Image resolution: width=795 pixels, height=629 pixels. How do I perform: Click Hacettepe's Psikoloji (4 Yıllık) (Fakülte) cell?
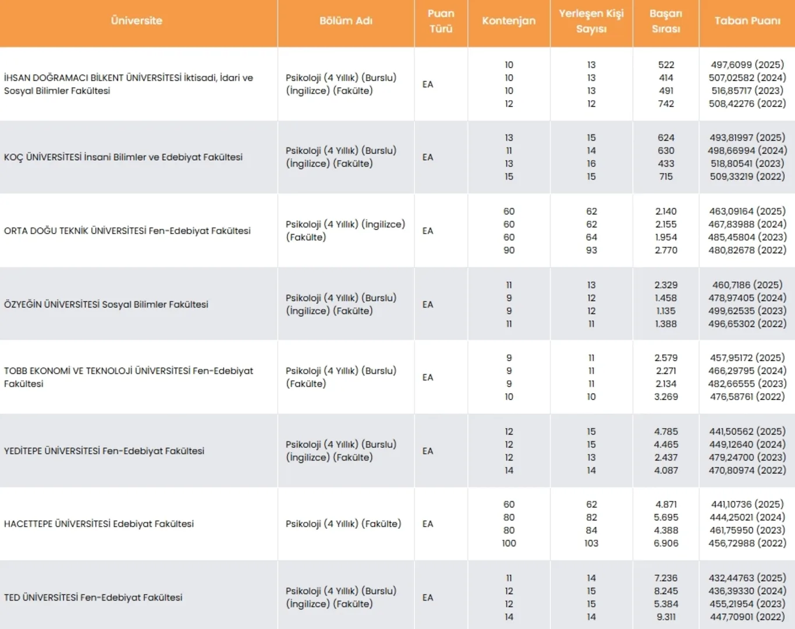[x=343, y=524]
